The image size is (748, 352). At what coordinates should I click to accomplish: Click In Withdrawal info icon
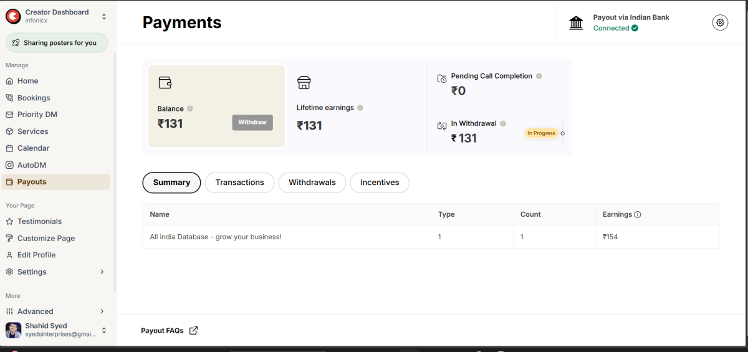coord(503,123)
